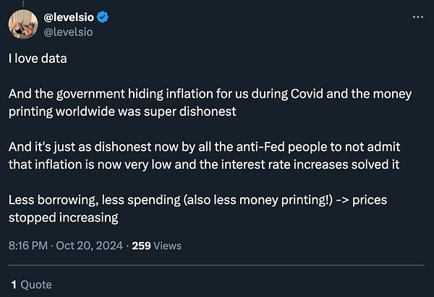The width and height of the screenshot is (434, 297).
Task: Click the 8:16 PM timestamp
Action: tap(27, 246)
